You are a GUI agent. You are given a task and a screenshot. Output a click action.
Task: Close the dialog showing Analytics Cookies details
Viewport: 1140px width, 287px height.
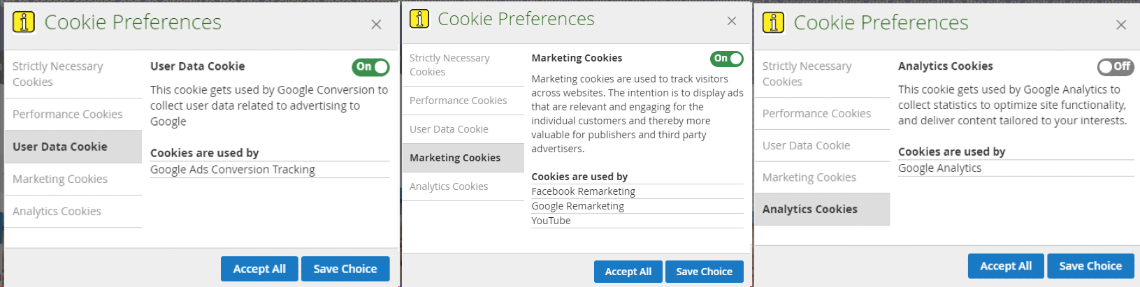pyautogui.click(x=1121, y=25)
